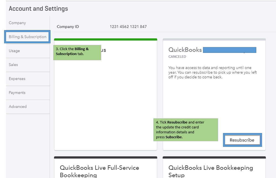276x178 pixels.
Task: Open the Payments settings tab
Action: (x=17, y=93)
